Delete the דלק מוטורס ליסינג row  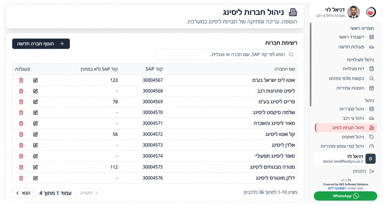(x=21, y=178)
